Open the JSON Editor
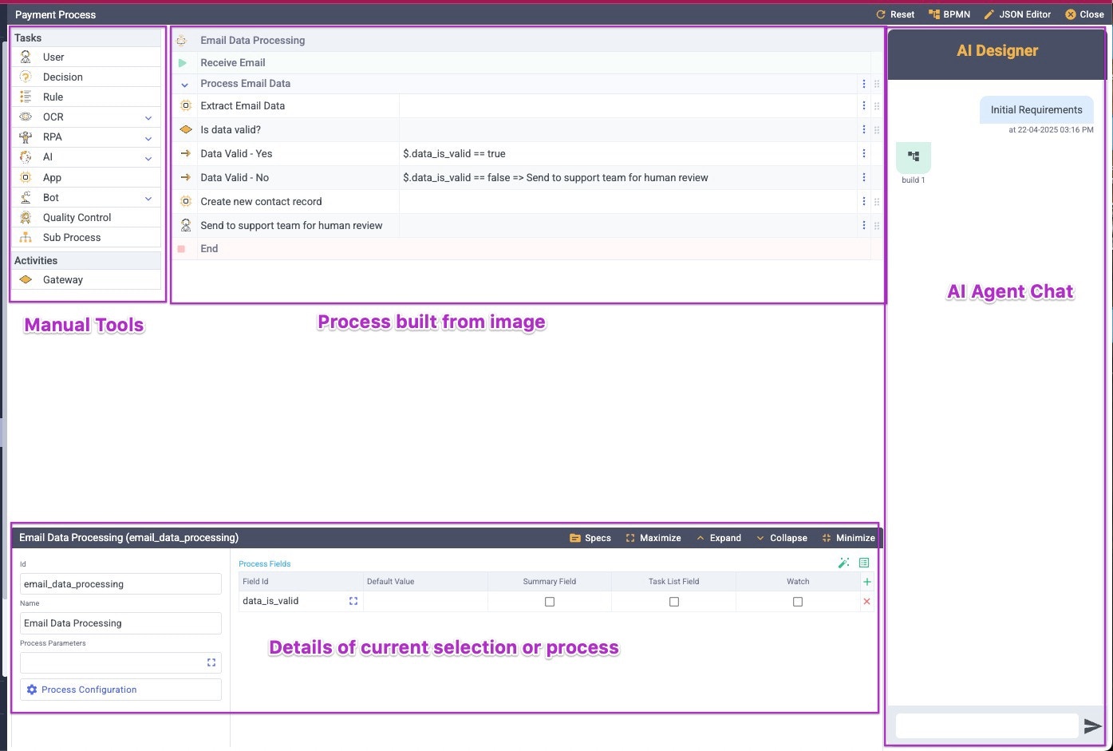1113x751 pixels. pos(1017,14)
